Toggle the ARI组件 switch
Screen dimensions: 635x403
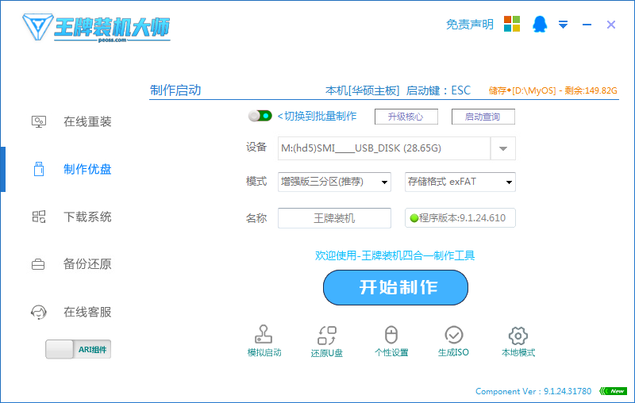point(78,349)
